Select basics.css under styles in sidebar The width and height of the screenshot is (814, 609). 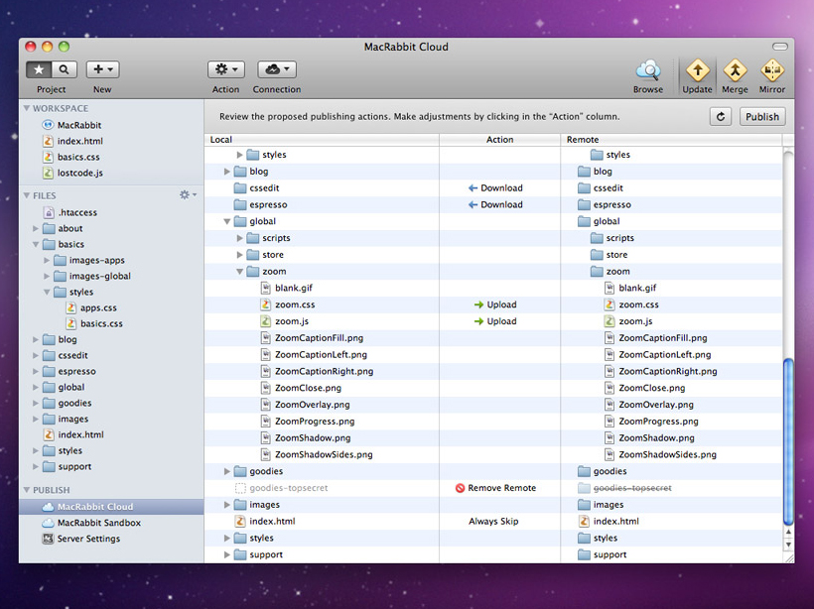pyautogui.click(x=101, y=323)
